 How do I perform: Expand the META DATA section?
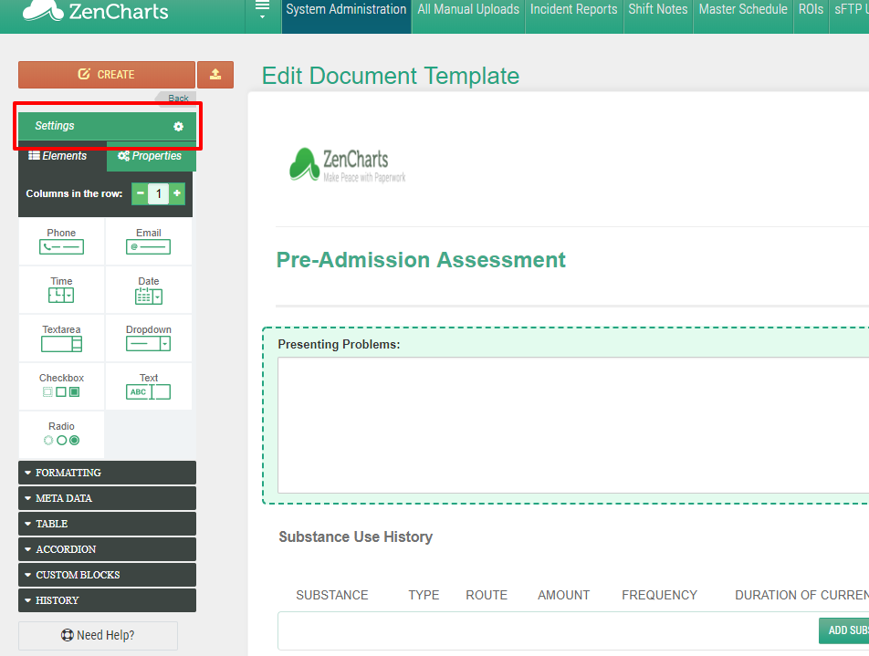tap(107, 498)
